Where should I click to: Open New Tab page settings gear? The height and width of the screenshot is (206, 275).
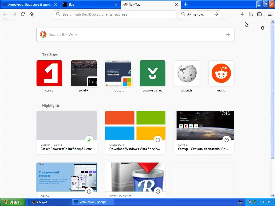point(262,28)
